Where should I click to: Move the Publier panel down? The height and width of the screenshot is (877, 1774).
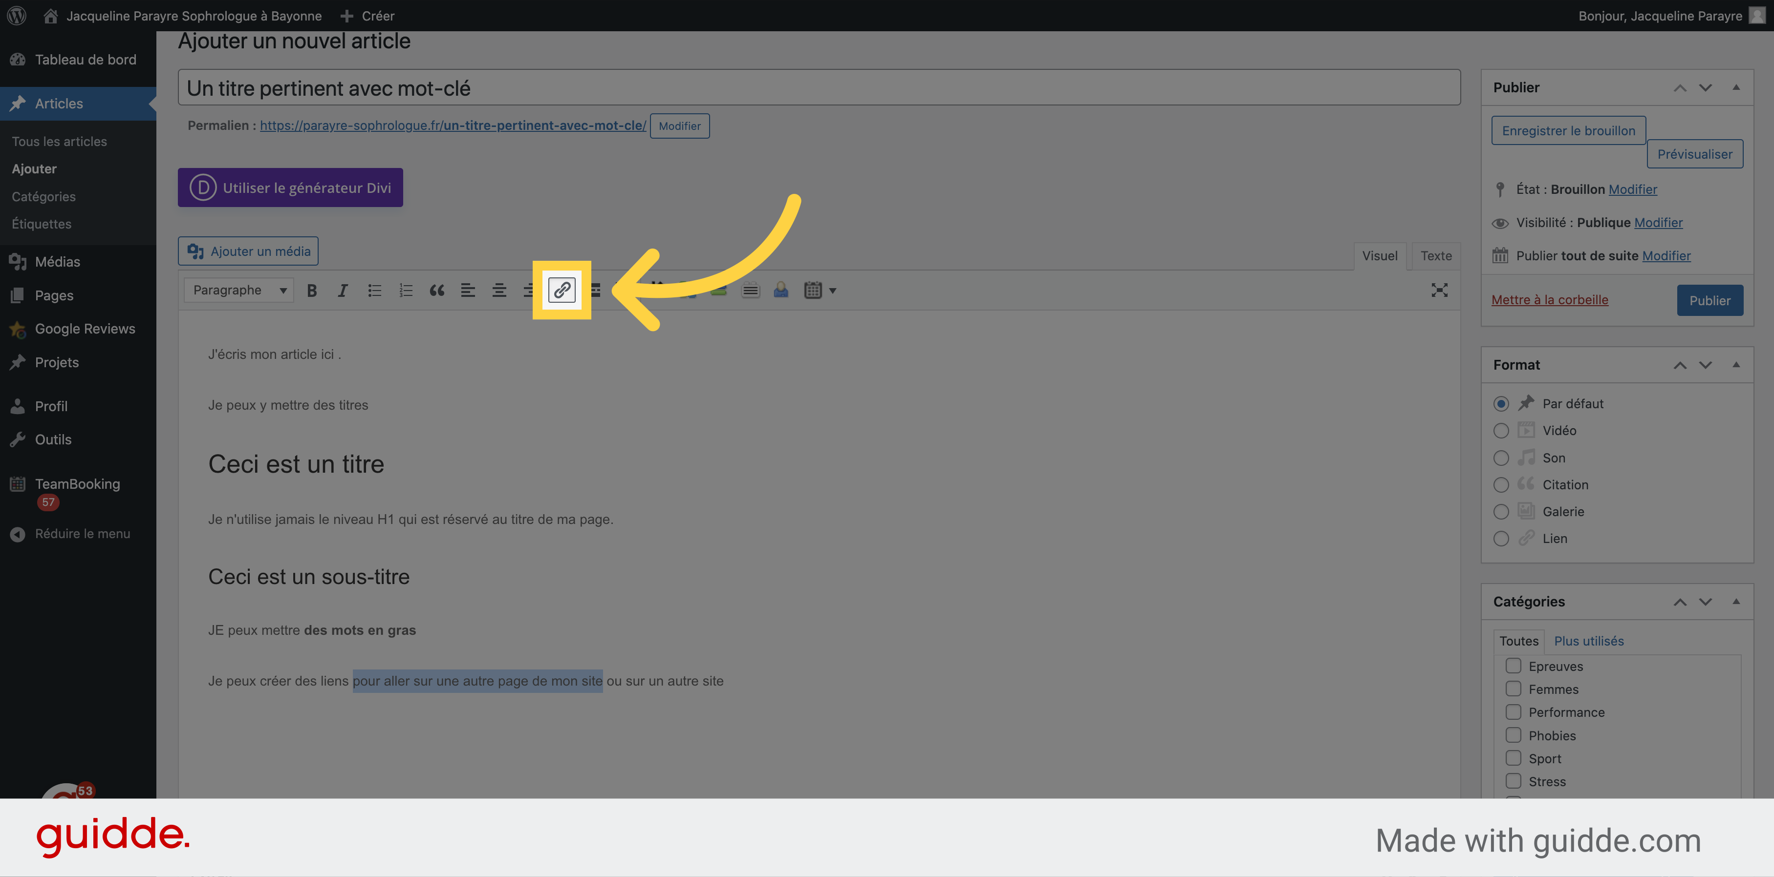click(1705, 87)
